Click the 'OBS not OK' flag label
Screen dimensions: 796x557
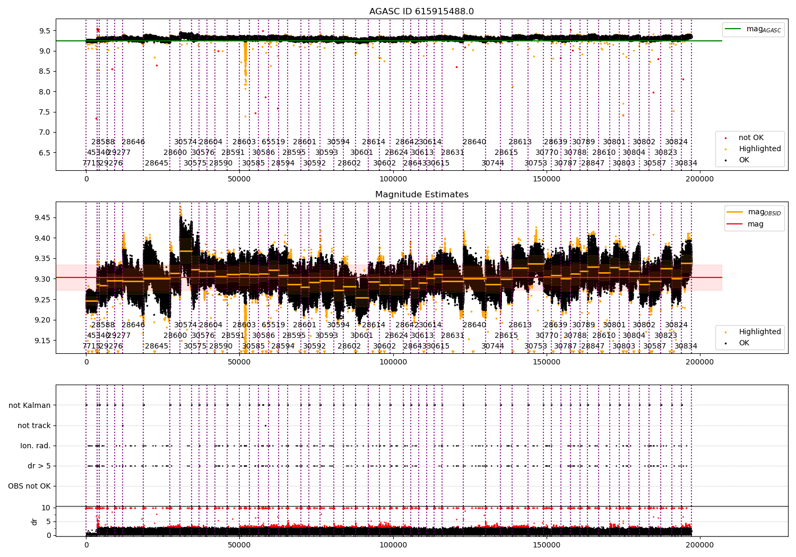pyautogui.click(x=29, y=486)
